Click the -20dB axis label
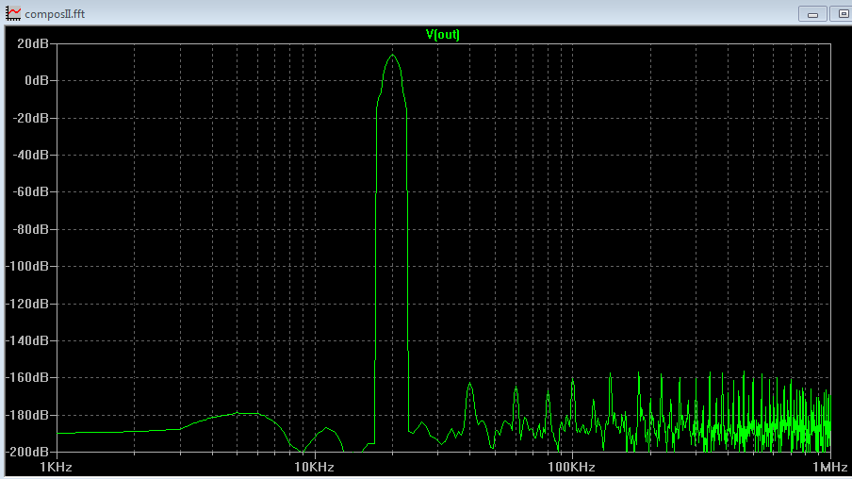852x479 pixels. click(30, 118)
